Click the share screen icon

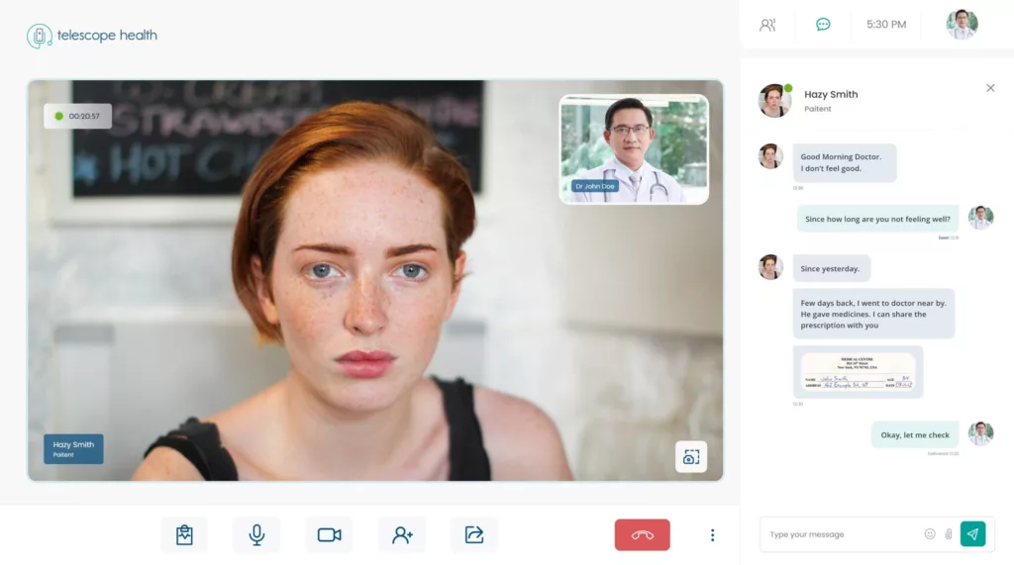[474, 535]
